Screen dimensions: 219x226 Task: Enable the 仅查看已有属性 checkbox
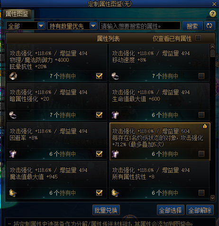tap(198, 38)
